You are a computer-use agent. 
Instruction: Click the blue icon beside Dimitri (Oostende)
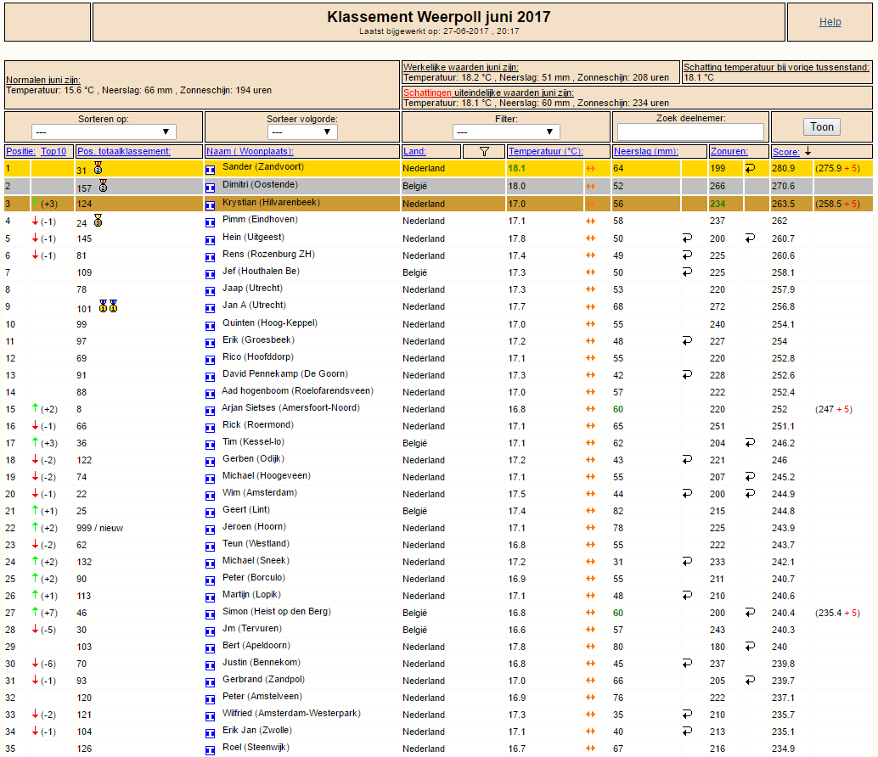(x=210, y=188)
